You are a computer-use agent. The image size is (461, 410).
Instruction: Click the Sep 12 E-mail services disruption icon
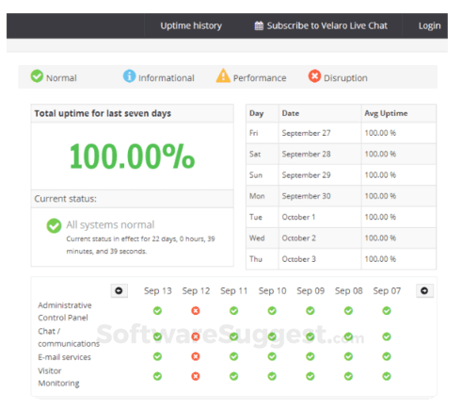click(196, 356)
